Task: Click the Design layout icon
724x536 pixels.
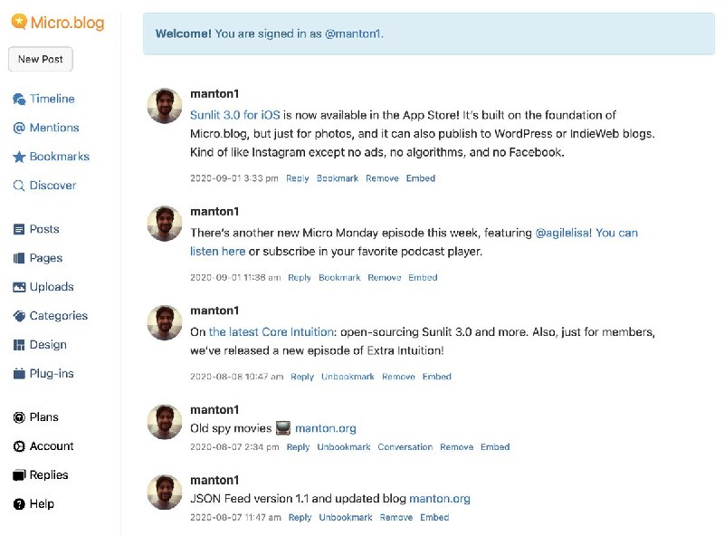Action: [x=19, y=345]
